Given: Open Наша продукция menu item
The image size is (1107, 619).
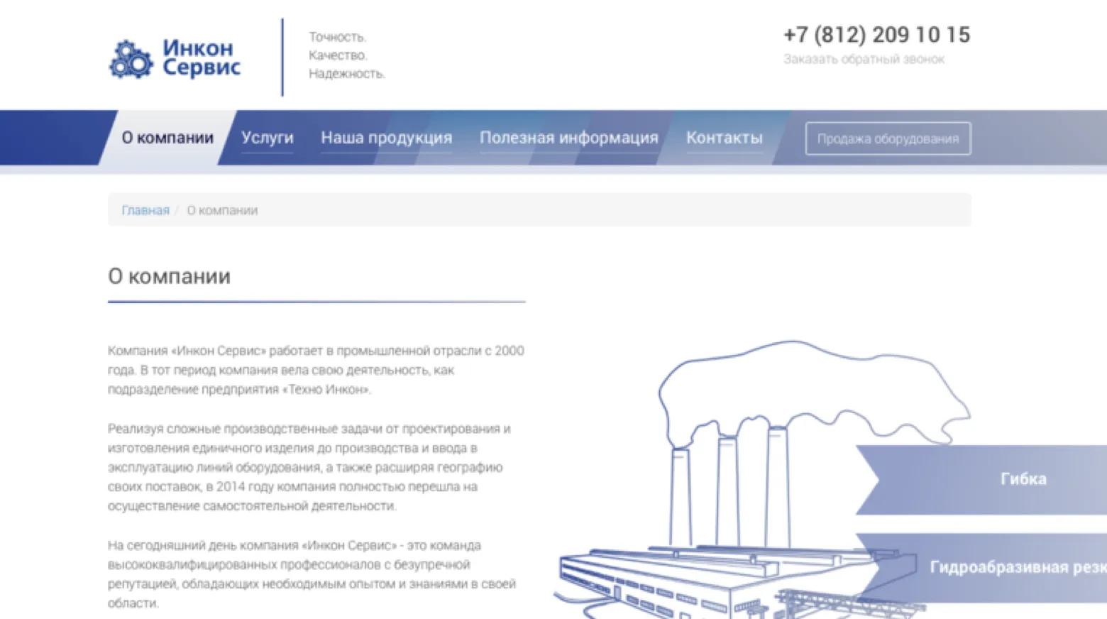Looking at the screenshot, I should pyautogui.click(x=386, y=138).
